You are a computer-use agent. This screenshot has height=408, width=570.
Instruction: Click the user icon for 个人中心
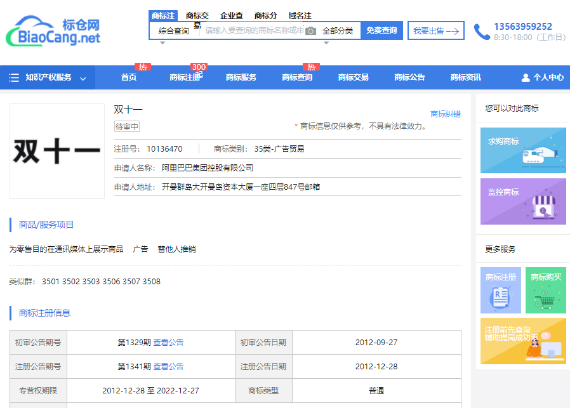526,77
